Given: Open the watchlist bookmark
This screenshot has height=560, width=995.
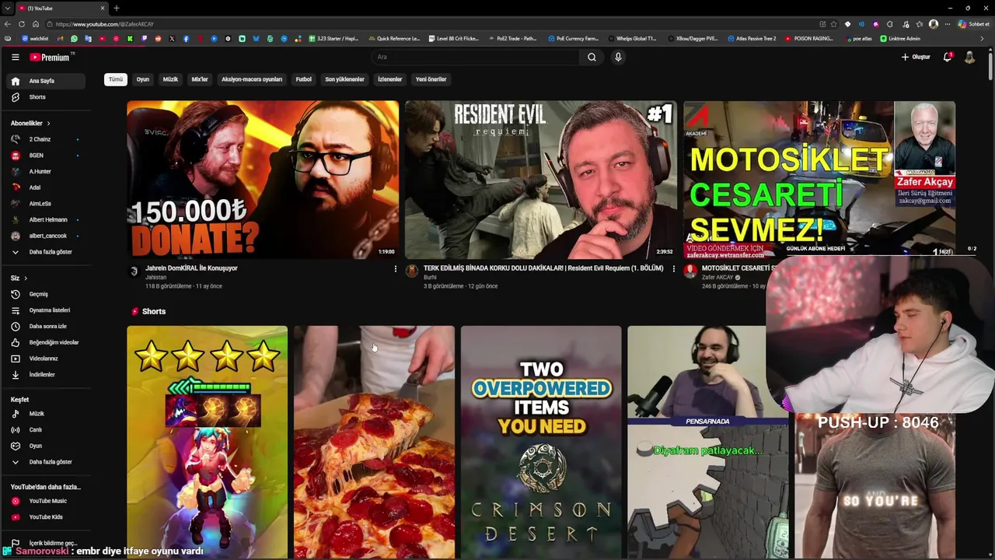Looking at the screenshot, I should click(x=35, y=38).
